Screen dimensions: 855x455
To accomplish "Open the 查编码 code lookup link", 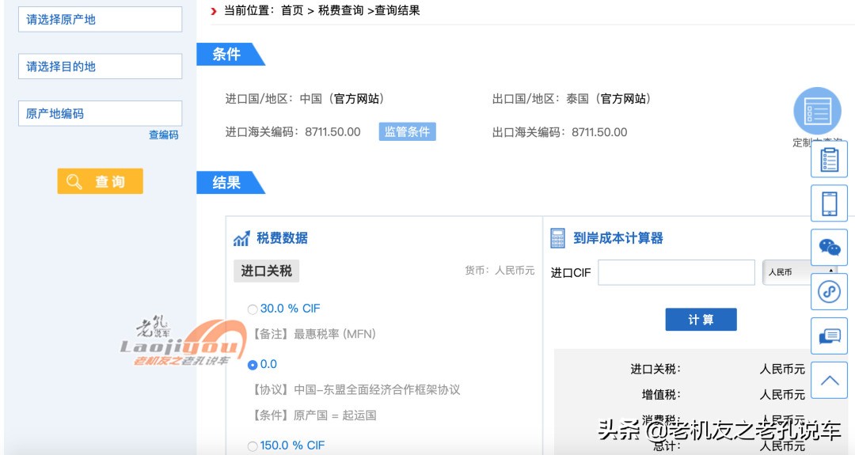I will [164, 135].
